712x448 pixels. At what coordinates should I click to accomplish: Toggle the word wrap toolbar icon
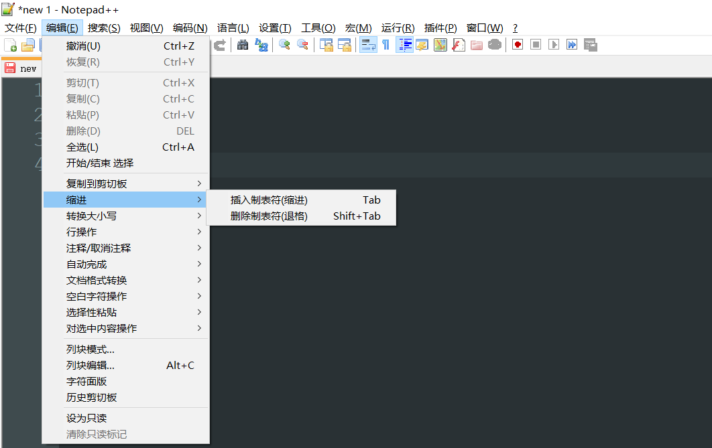(368, 45)
